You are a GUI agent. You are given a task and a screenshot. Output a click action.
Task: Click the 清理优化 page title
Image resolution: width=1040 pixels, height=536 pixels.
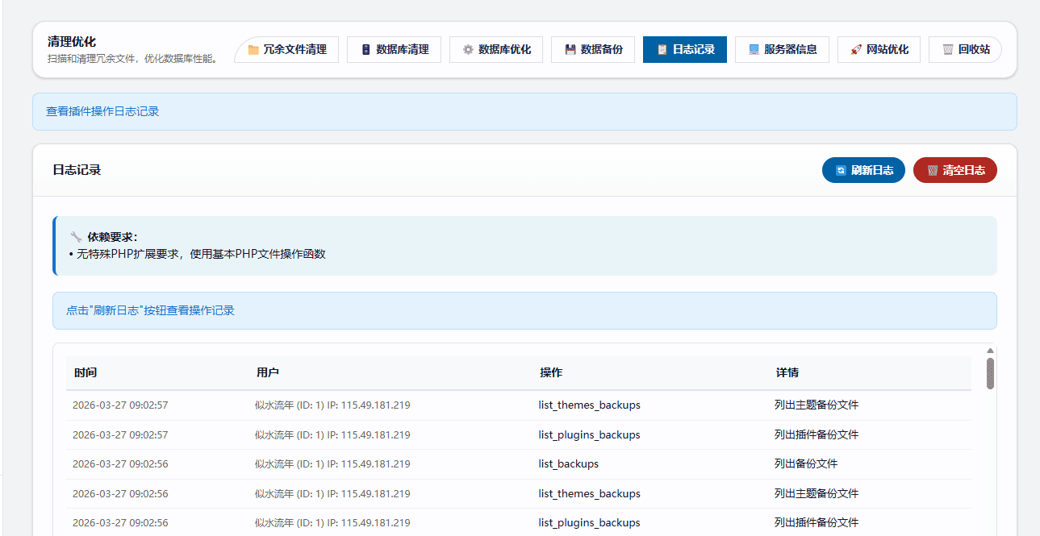(x=72, y=42)
